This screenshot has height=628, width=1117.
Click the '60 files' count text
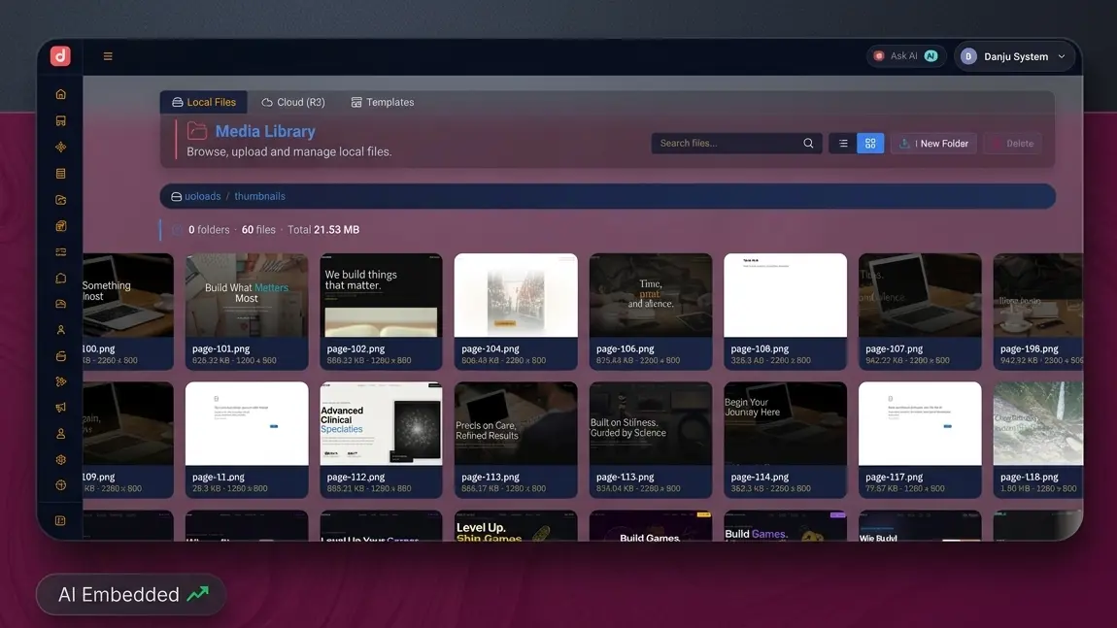click(x=258, y=230)
